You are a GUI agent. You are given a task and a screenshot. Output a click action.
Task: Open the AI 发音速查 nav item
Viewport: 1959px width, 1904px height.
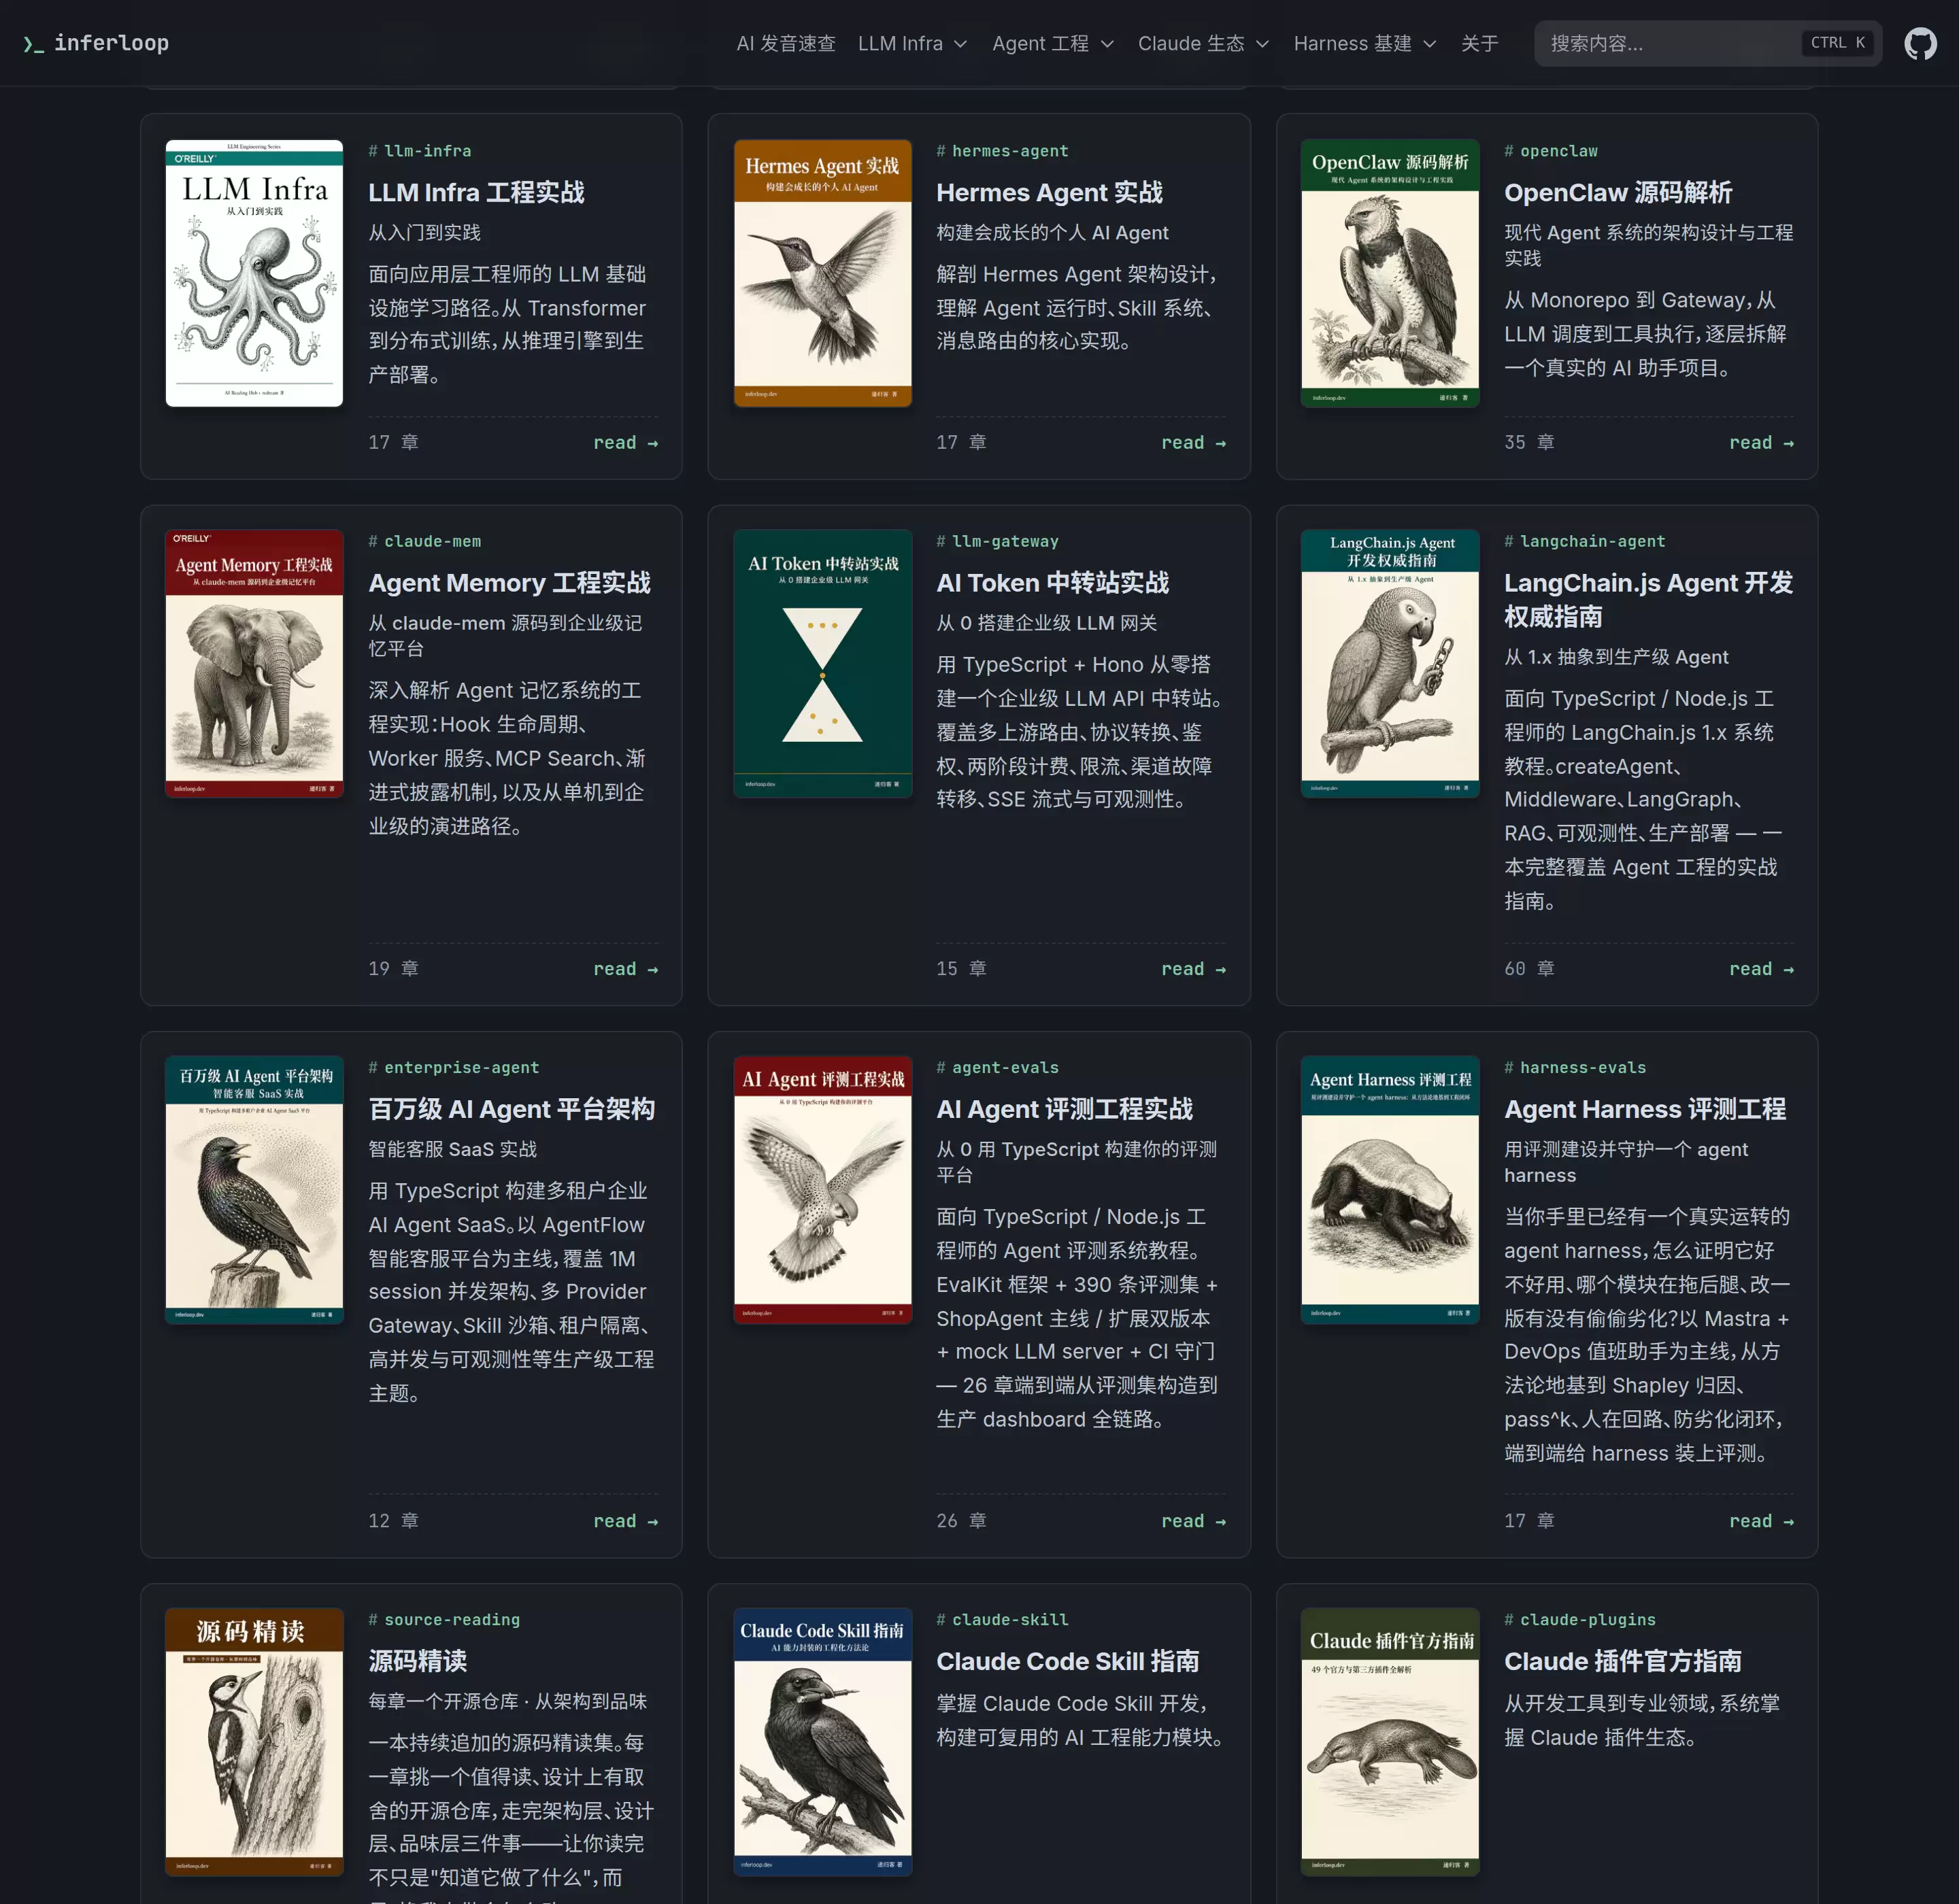786,43
